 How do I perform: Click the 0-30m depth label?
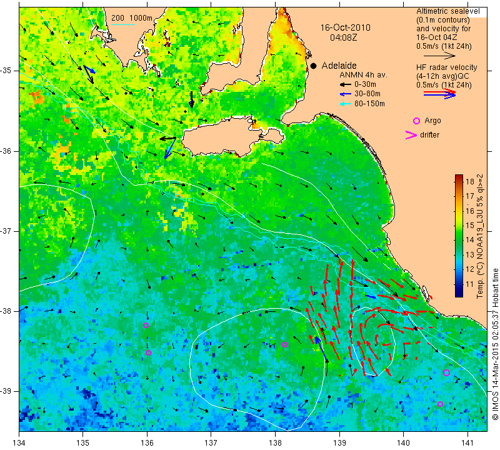pos(365,84)
